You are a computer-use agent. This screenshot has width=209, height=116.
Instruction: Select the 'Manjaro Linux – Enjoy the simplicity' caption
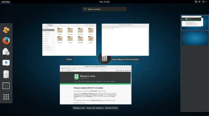pos(96,108)
